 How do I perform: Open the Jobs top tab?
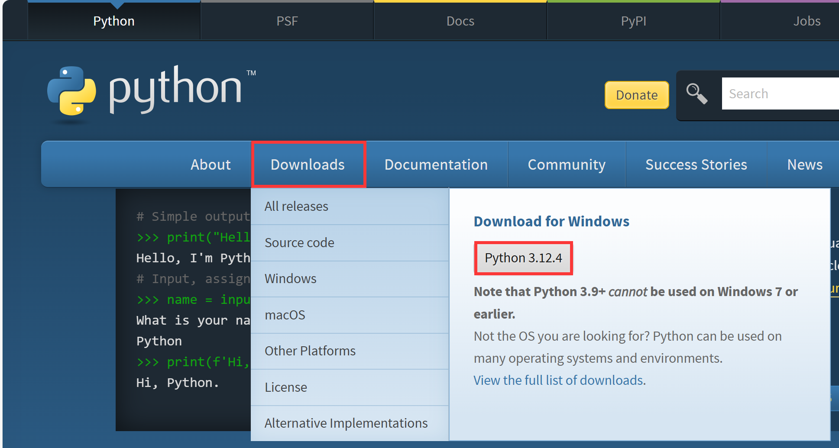click(807, 21)
